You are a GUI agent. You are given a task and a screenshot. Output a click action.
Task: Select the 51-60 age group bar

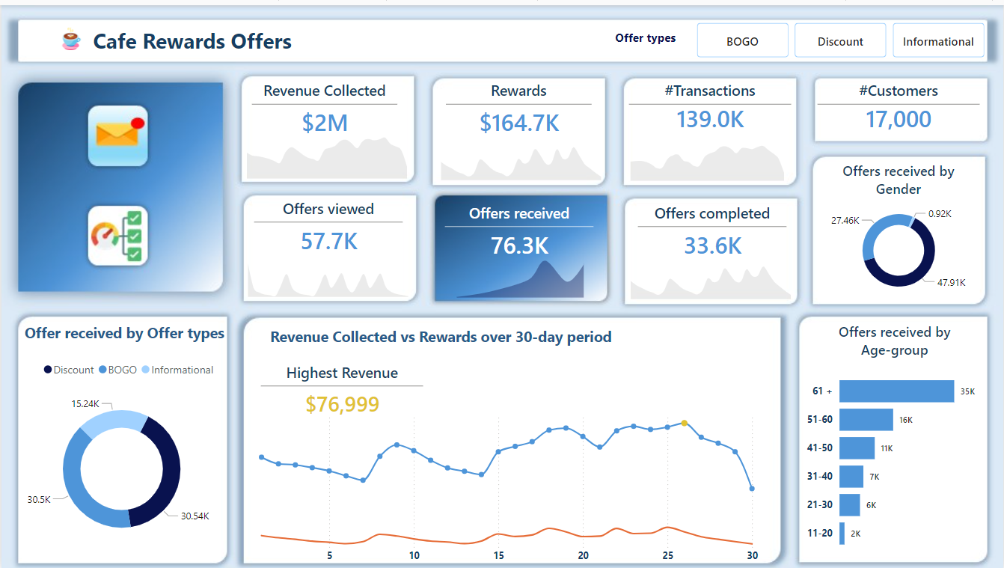click(x=866, y=420)
